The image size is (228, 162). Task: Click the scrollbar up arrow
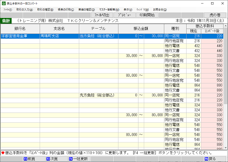coord(226,26)
